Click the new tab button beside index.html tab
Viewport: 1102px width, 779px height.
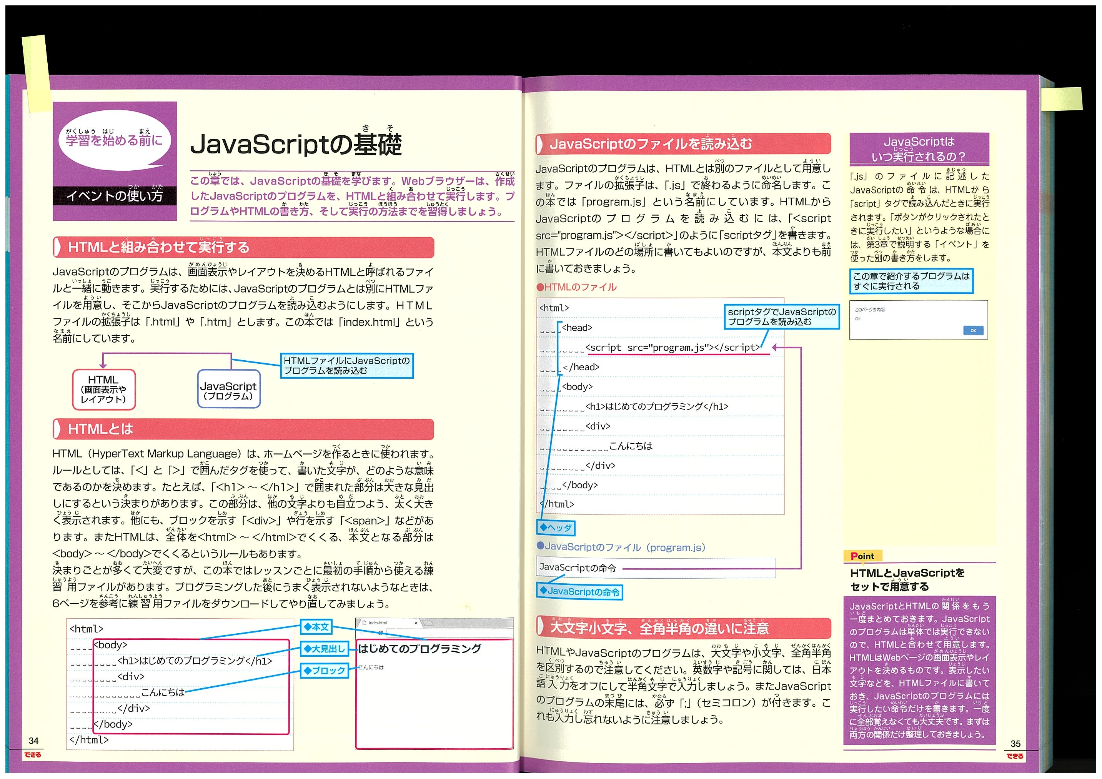[428, 623]
